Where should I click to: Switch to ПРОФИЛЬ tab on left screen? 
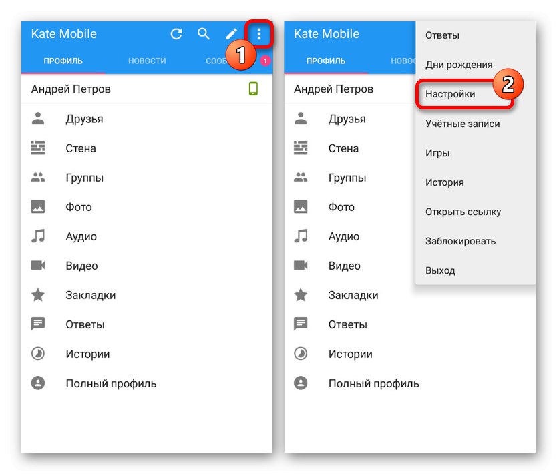click(63, 61)
